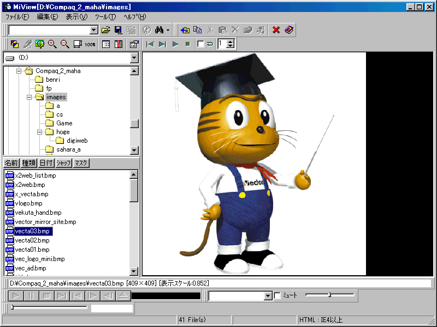Click the red question mark info icon

(x=119, y=44)
